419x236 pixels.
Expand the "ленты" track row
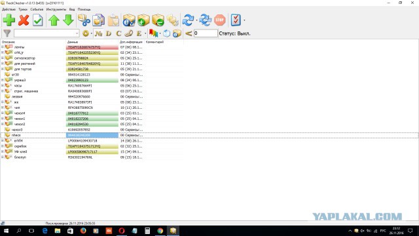tap(3, 47)
